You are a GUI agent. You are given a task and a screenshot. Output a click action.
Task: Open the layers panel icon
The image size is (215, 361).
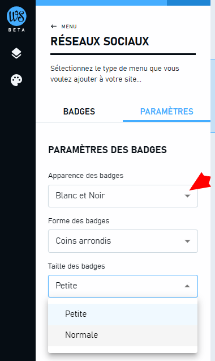coord(16,53)
